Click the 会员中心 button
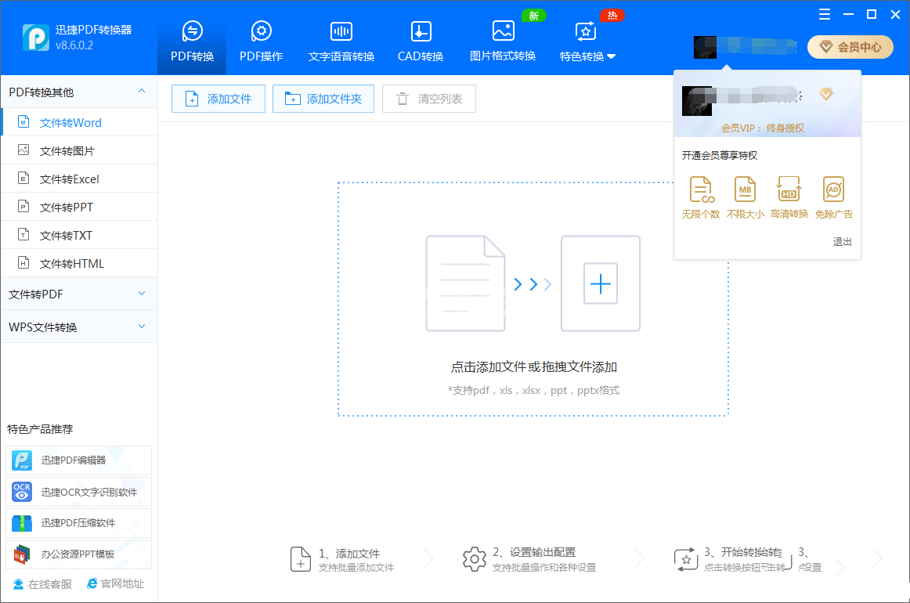The width and height of the screenshot is (910, 603). [x=850, y=47]
